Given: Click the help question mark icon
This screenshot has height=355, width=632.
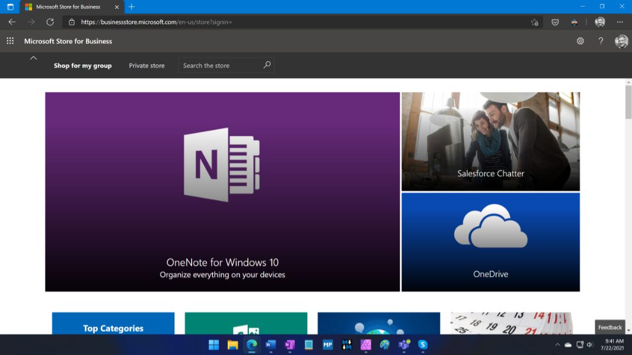Looking at the screenshot, I should point(601,41).
